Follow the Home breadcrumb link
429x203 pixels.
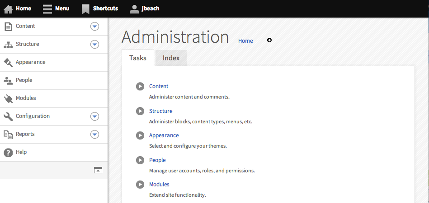245,41
